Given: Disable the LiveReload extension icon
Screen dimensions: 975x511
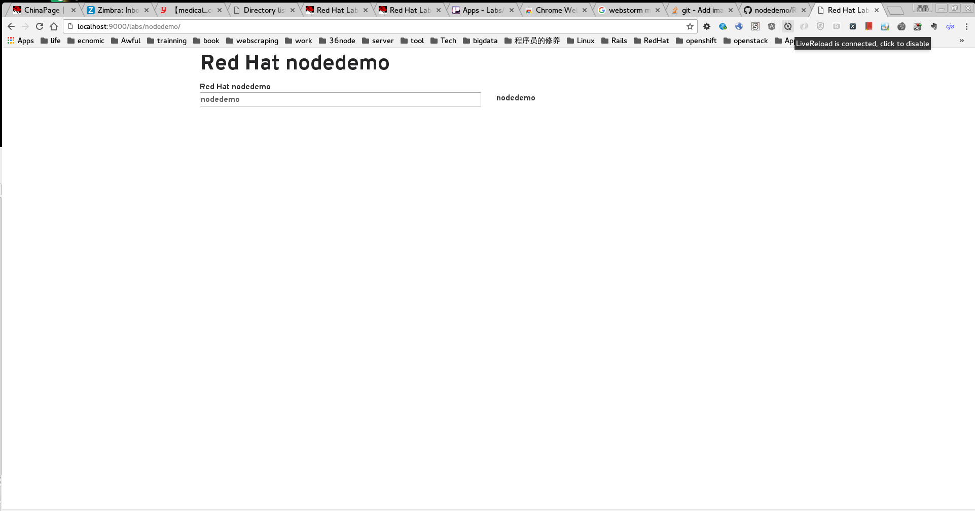Looking at the screenshot, I should click(788, 26).
